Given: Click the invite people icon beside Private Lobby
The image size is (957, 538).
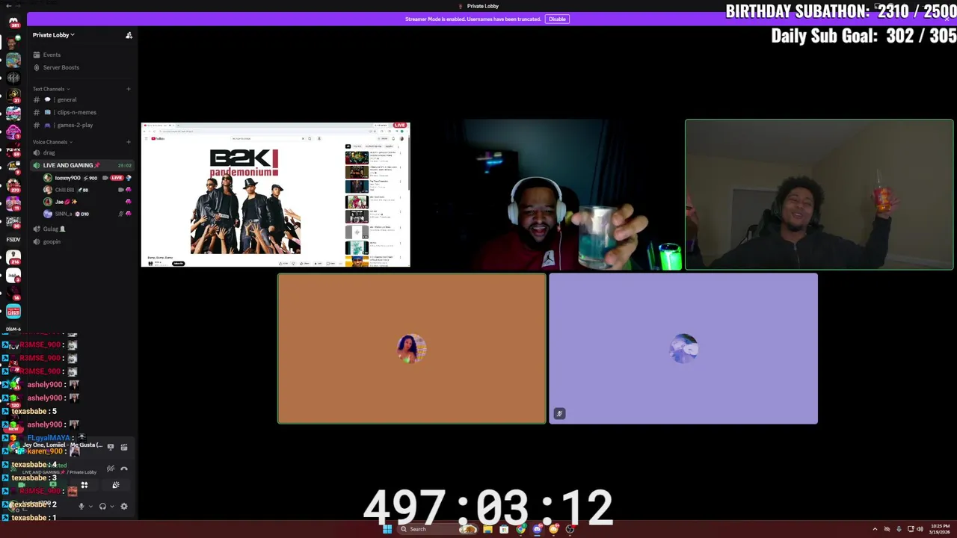Looking at the screenshot, I should 129,35.
